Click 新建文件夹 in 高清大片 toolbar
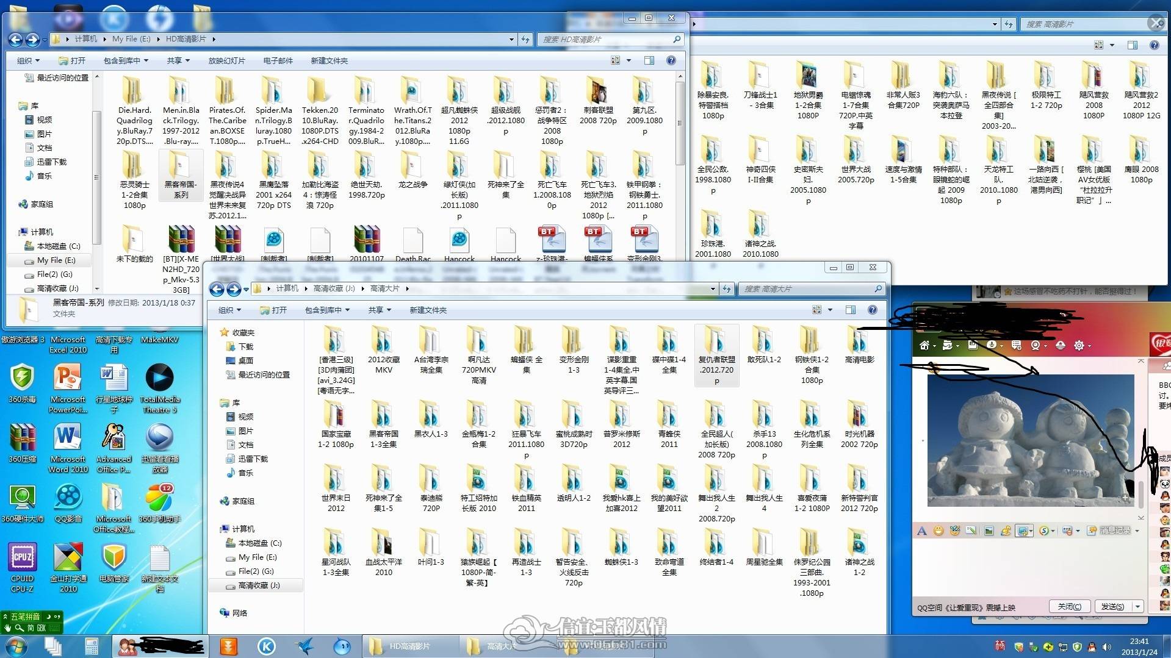Screen dimensions: 1171x658 tap(428, 310)
